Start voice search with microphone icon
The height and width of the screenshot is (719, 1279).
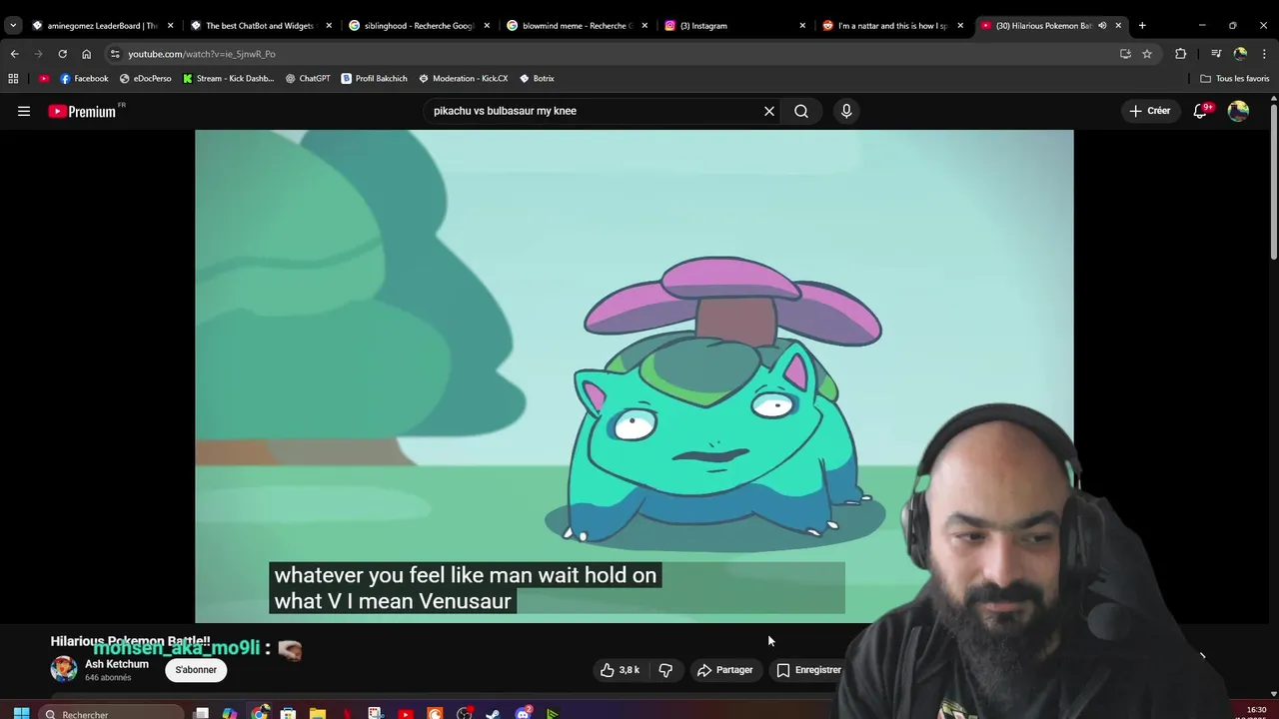click(846, 111)
